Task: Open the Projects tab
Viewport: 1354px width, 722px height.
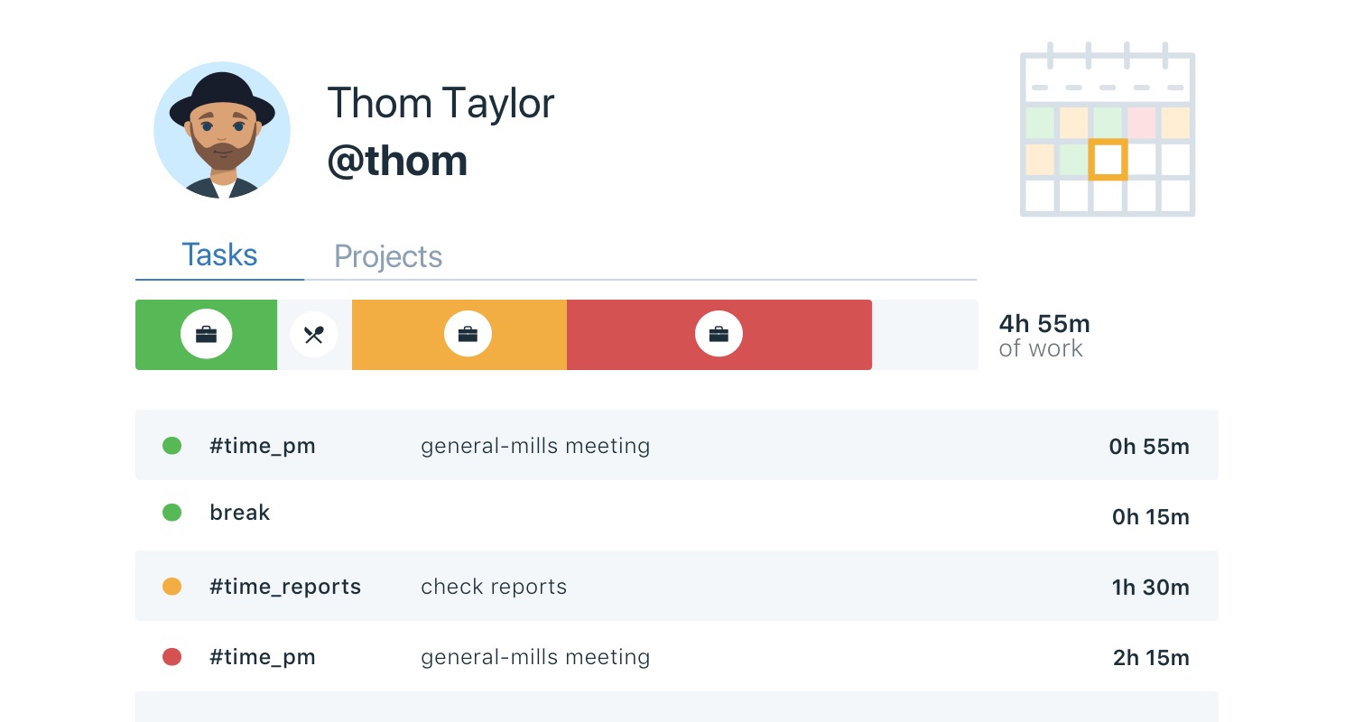Action: coord(388,256)
